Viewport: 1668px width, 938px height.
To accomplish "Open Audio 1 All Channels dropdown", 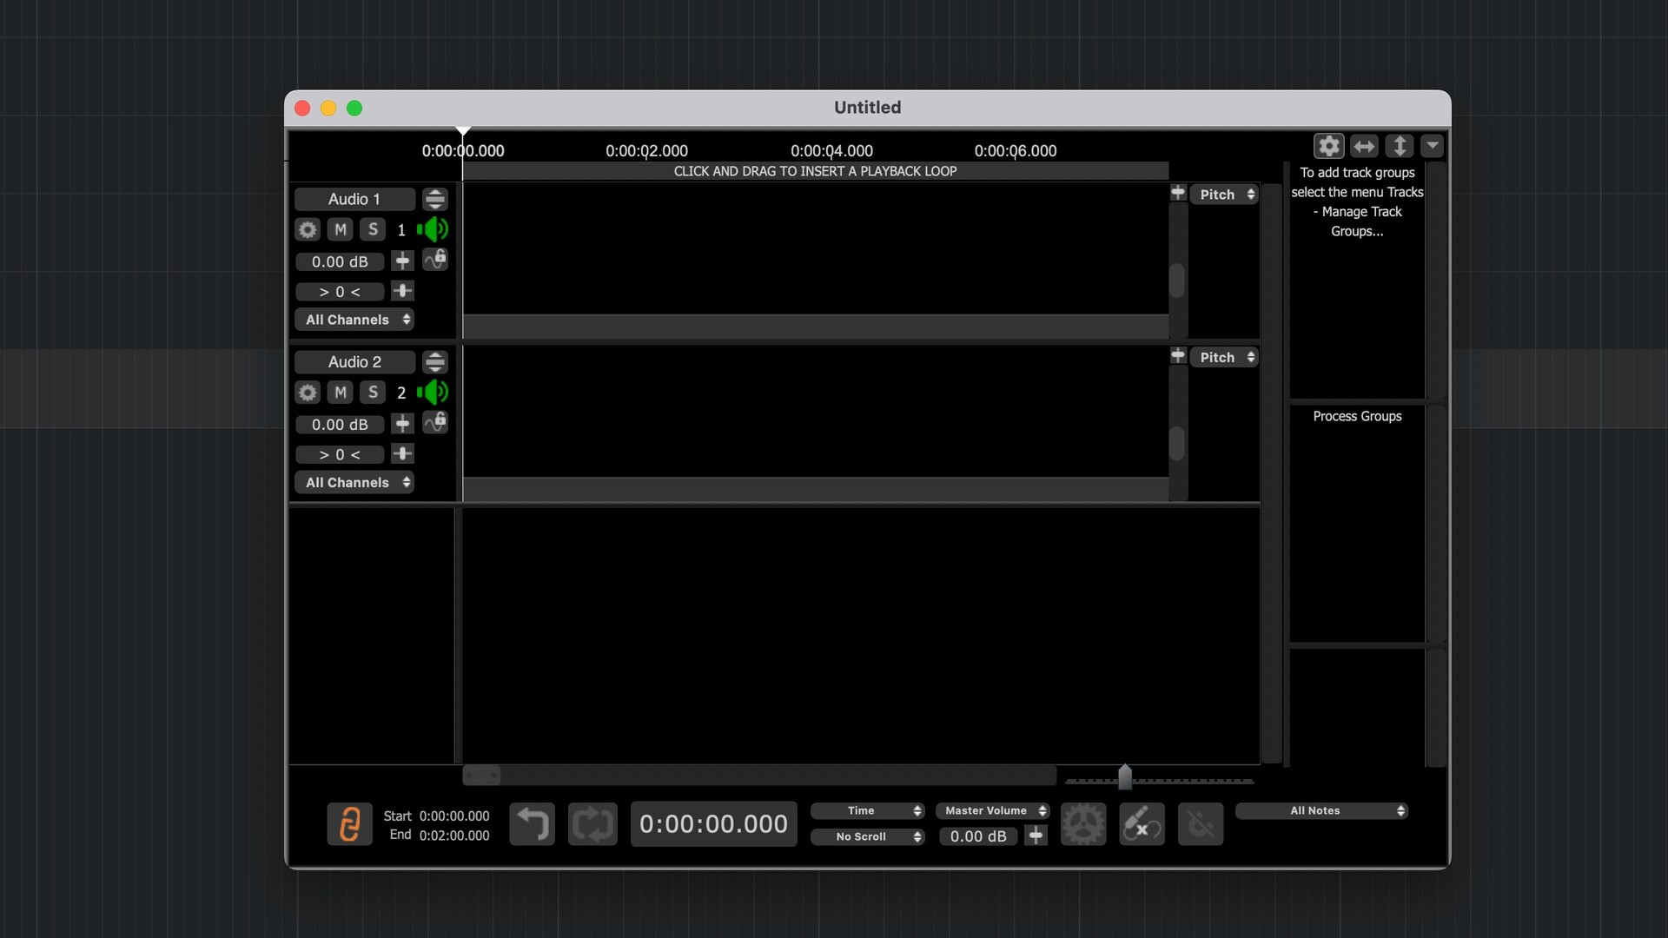I will click(x=354, y=320).
